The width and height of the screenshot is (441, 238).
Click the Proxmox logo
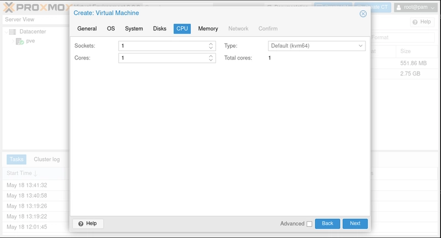pos(36,7)
